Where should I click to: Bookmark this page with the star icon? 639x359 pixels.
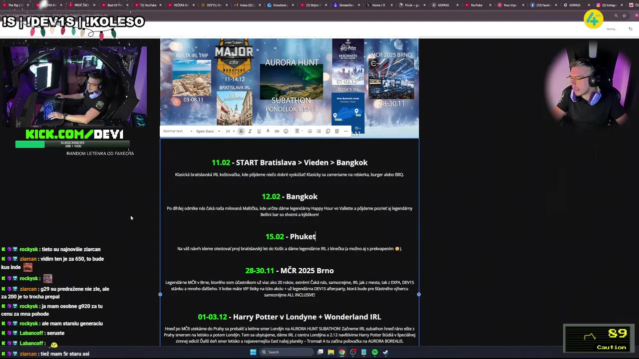point(624,15)
